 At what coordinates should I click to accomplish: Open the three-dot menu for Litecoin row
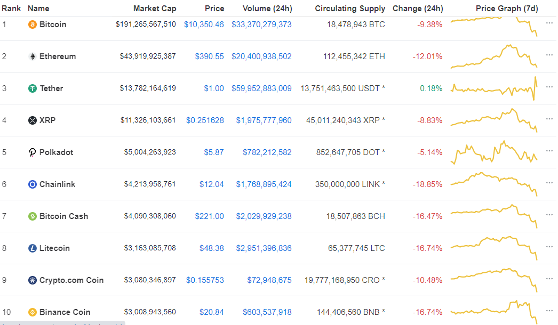(549, 247)
